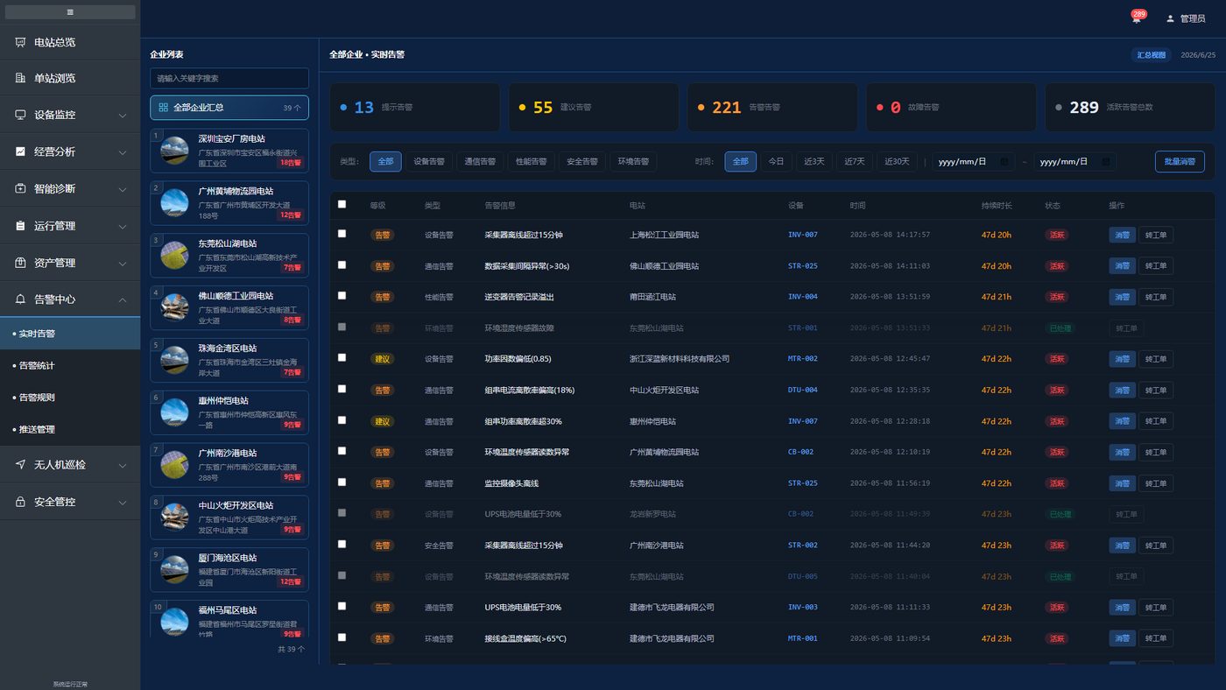Image resolution: width=1226 pixels, height=690 pixels.
Task: Tick the checkbox for the 采集器离线超过15分钟 INV-007 row
Action: 342,234
